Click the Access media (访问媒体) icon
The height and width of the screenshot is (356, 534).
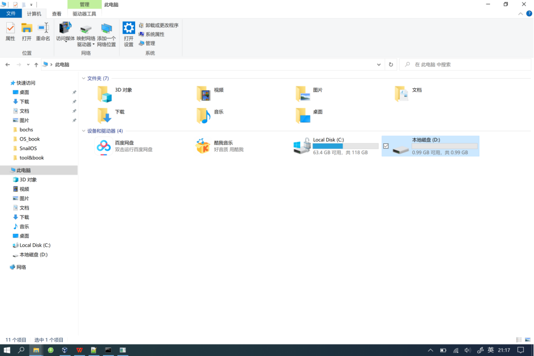(65, 32)
